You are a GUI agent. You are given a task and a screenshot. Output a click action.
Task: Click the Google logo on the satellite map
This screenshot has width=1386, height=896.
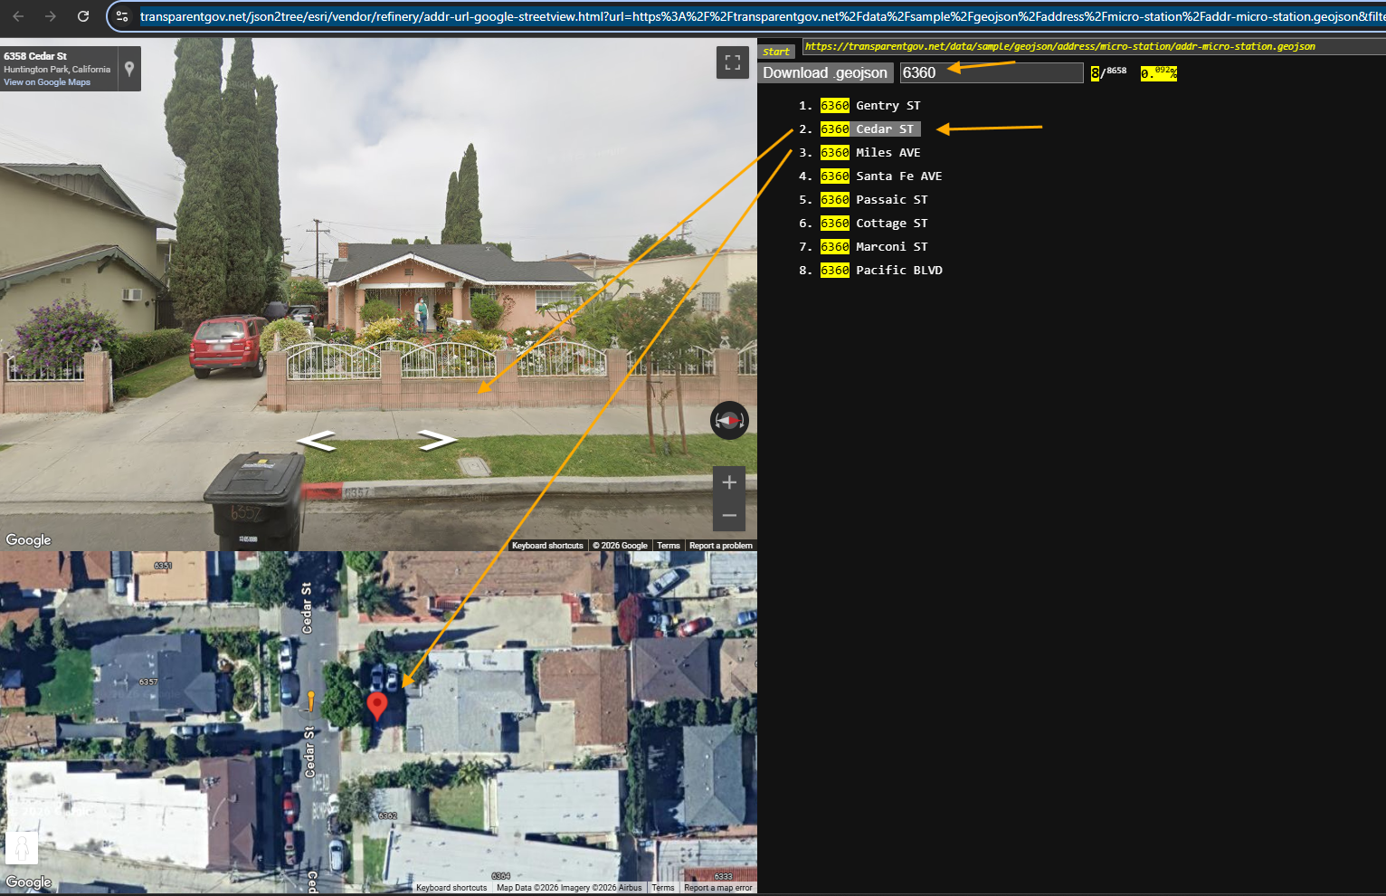[29, 882]
